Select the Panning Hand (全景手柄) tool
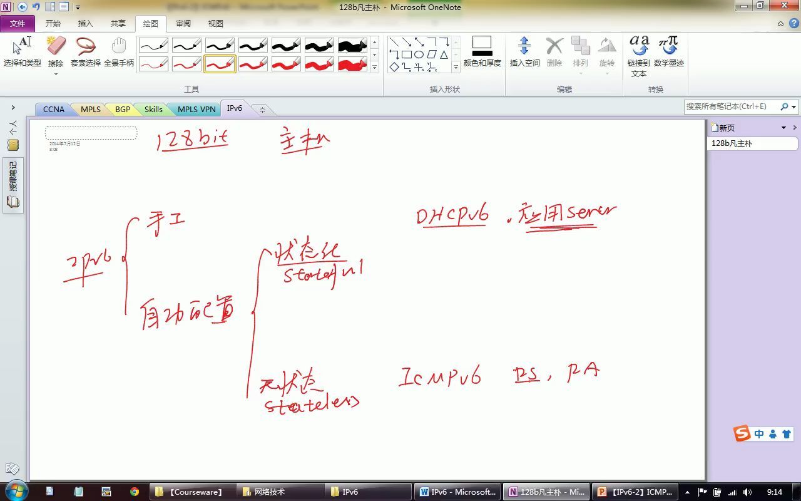The image size is (801, 501). pyautogui.click(x=119, y=52)
